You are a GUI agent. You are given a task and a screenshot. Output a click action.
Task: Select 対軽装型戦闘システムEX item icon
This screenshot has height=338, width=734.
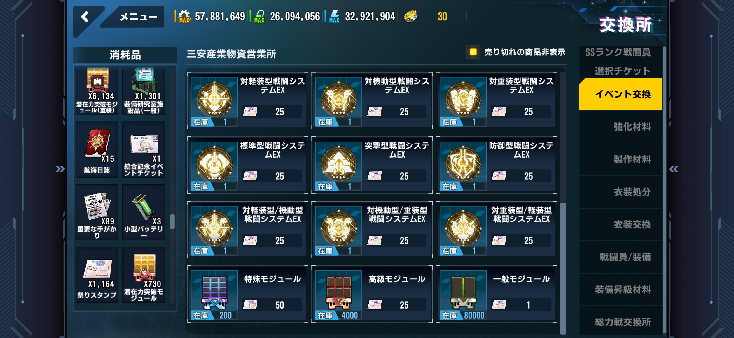tap(214, 100)
